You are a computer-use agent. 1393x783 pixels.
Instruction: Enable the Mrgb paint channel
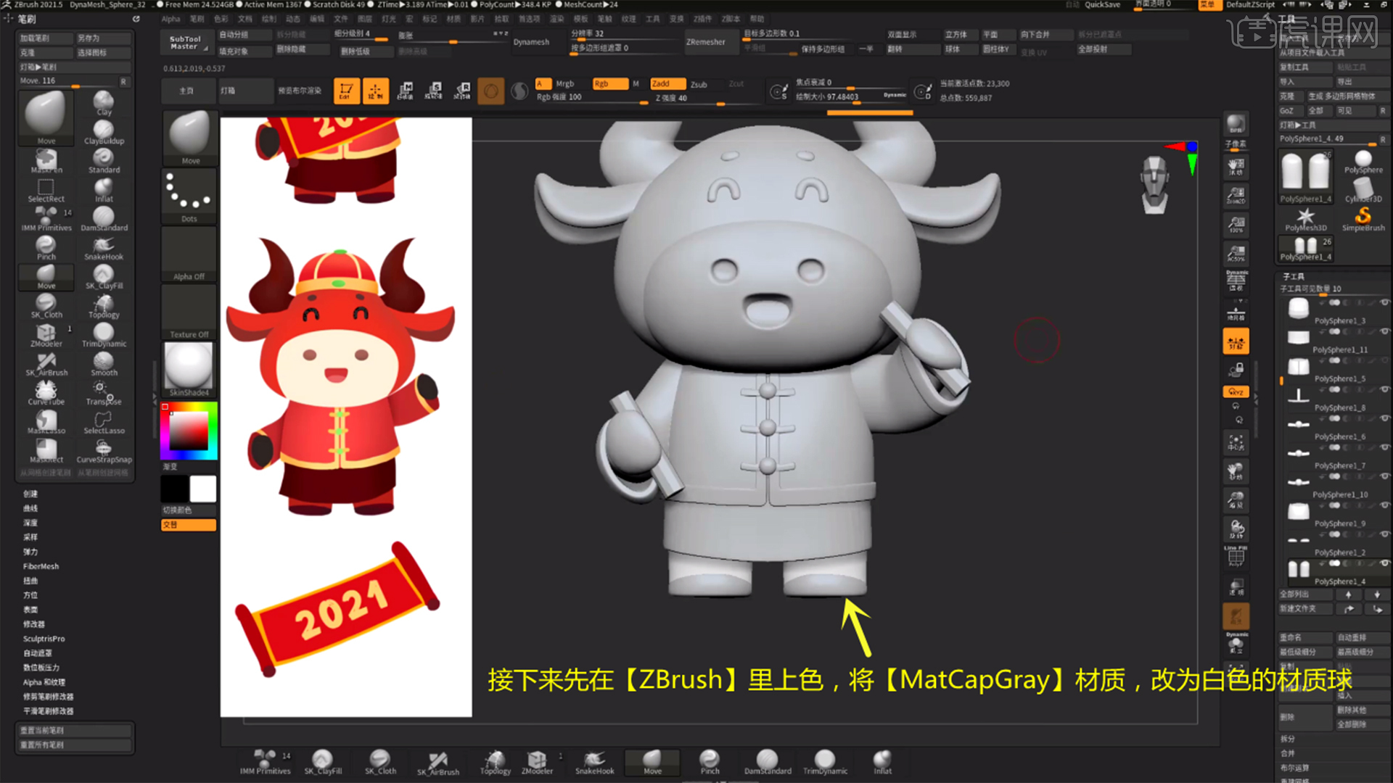564,83
